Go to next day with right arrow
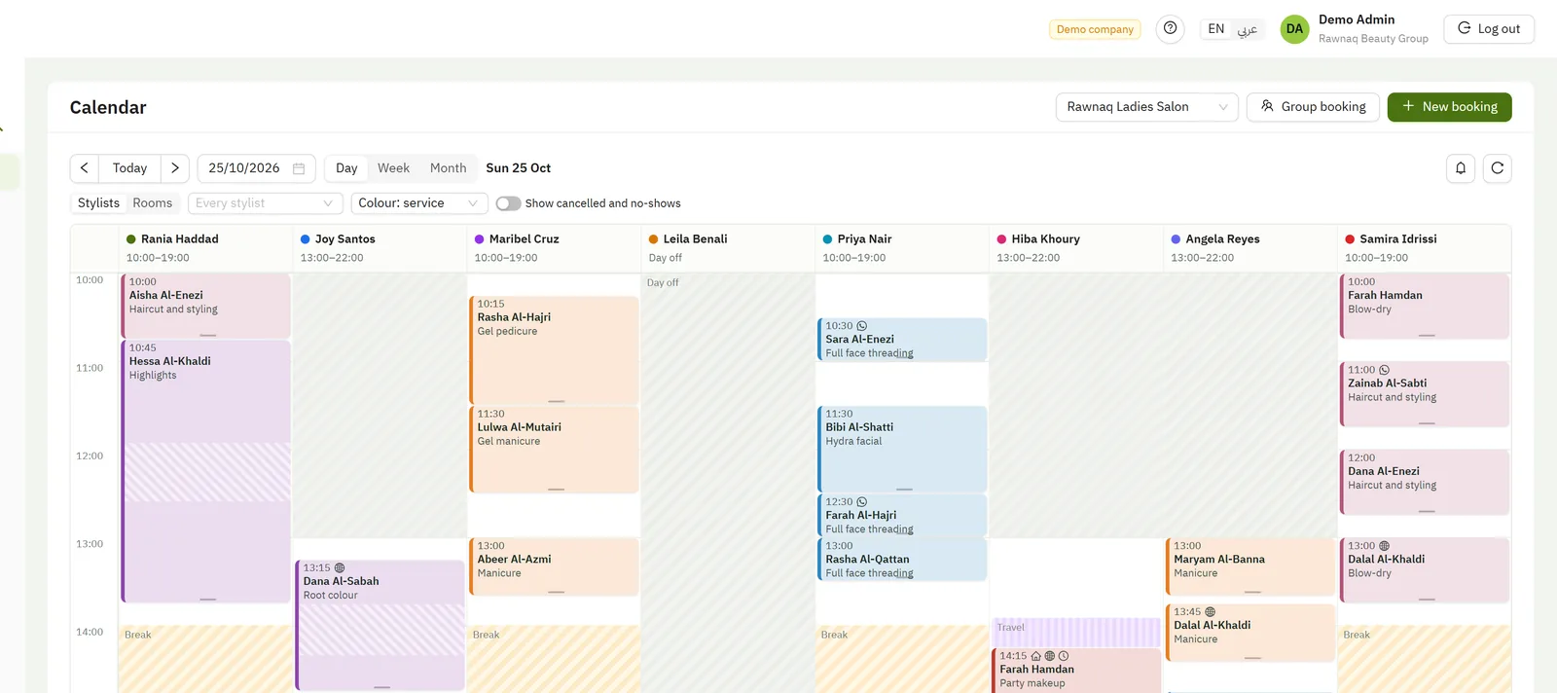The height and width of the screenshot is (693, 1557). 175,168
